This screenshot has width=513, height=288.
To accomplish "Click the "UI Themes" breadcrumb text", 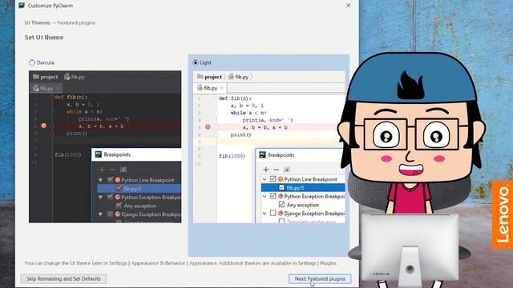I will pyautogui.click(x=38, y=22).
